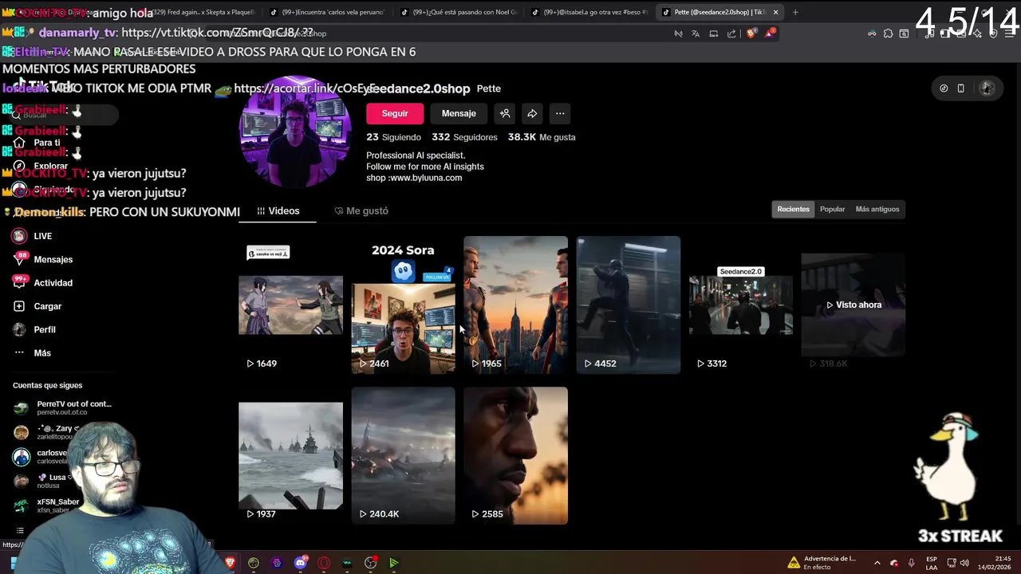The image size is (1021, 574).
Task: Open the superhero video with 1965 views
Action: pyautogui.click(x=515, y=305)
